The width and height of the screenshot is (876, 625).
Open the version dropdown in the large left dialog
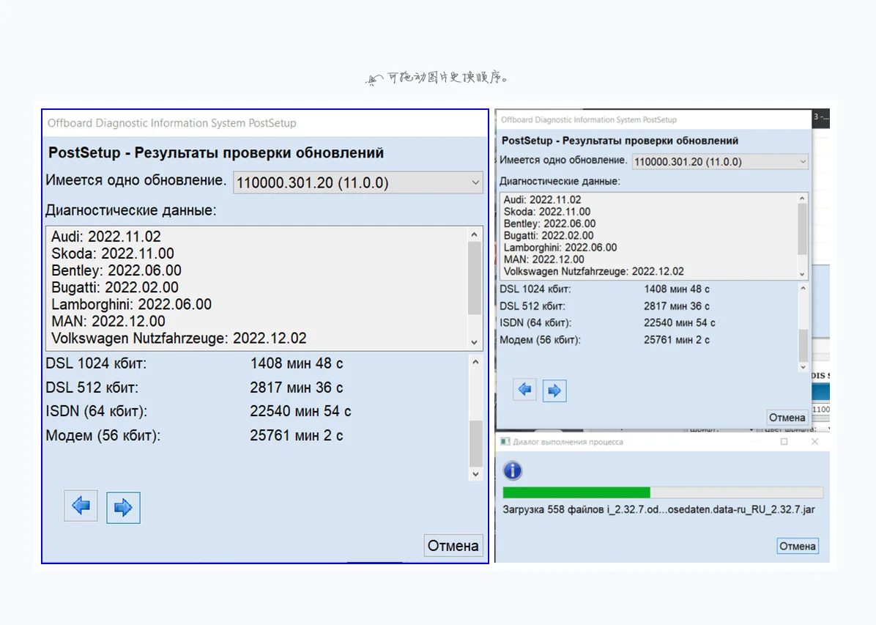358,182
